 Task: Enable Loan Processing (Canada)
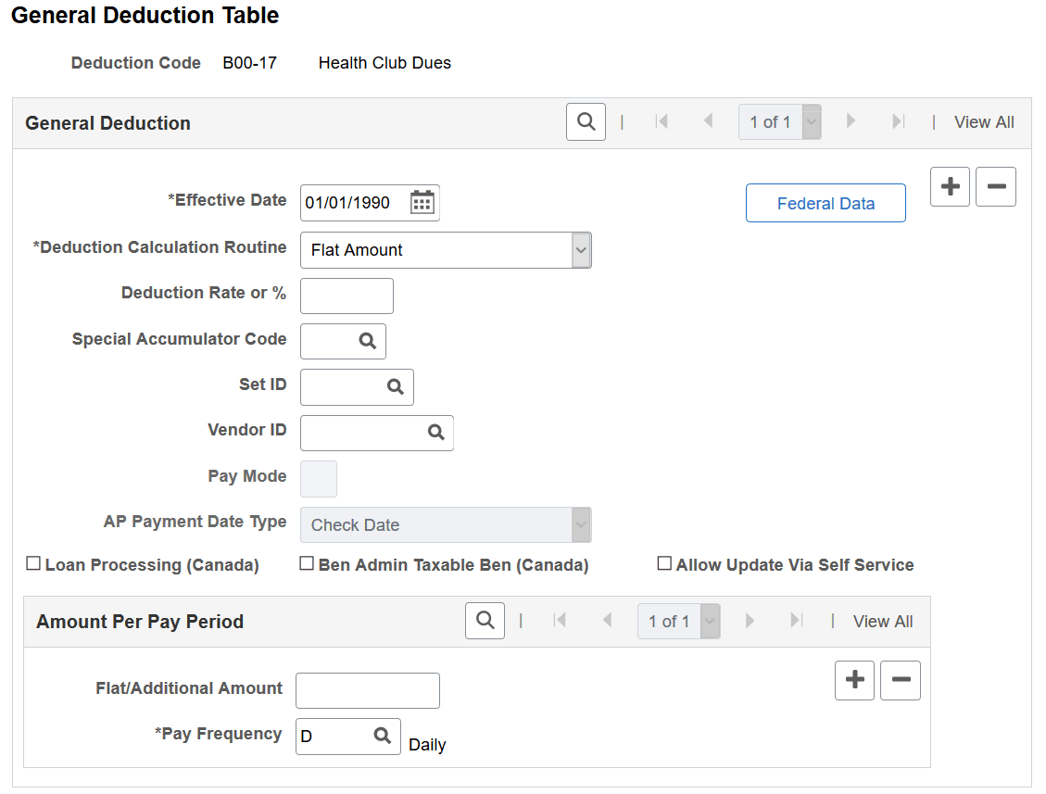34,562
